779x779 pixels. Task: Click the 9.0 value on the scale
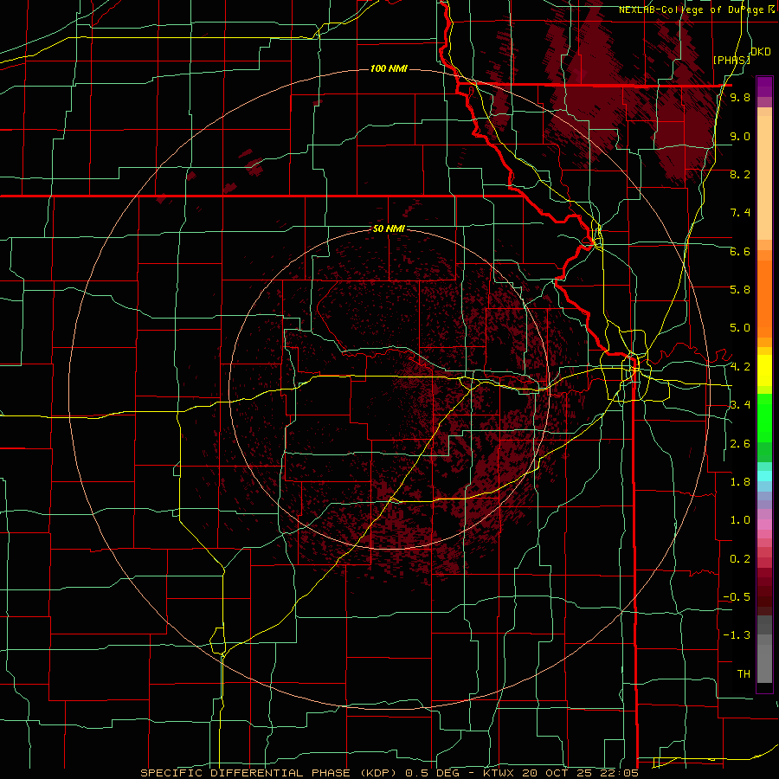click(740, 136)
